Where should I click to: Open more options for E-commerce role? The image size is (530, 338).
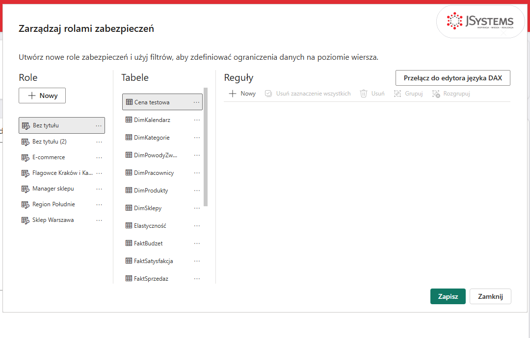click(99, 158)
